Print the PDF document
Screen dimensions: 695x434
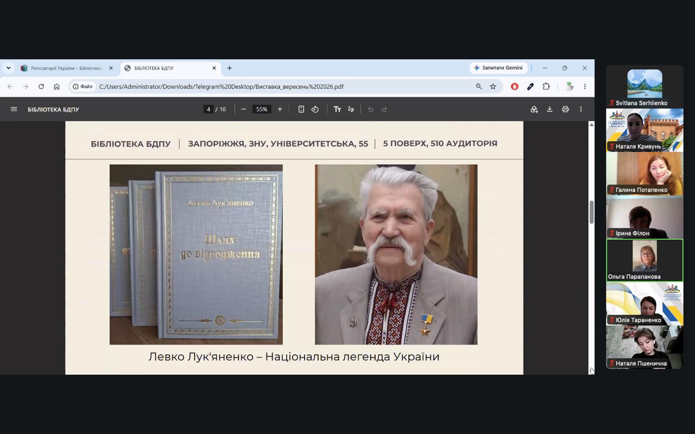tap(565, 109)
